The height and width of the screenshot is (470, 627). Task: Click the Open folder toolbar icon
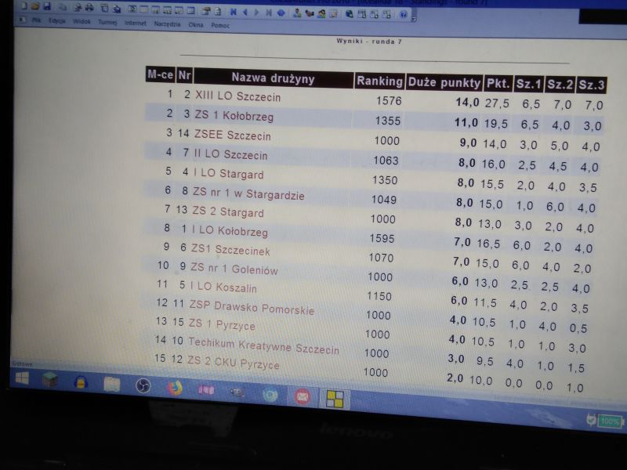pyautogui.click(x=35, y=6)
